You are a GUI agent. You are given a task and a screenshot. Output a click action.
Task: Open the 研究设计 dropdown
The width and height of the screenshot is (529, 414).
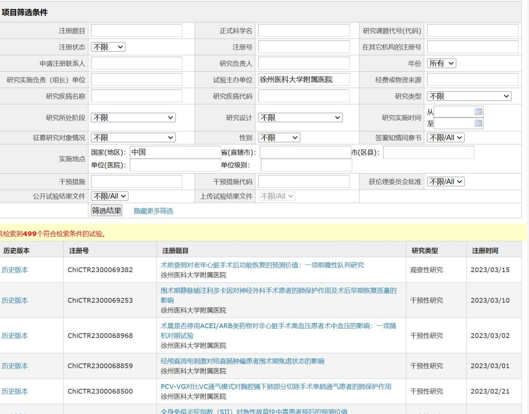coord(300,118)
